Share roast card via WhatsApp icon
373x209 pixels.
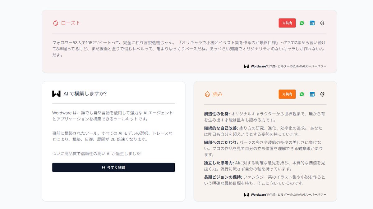point(302,23)
